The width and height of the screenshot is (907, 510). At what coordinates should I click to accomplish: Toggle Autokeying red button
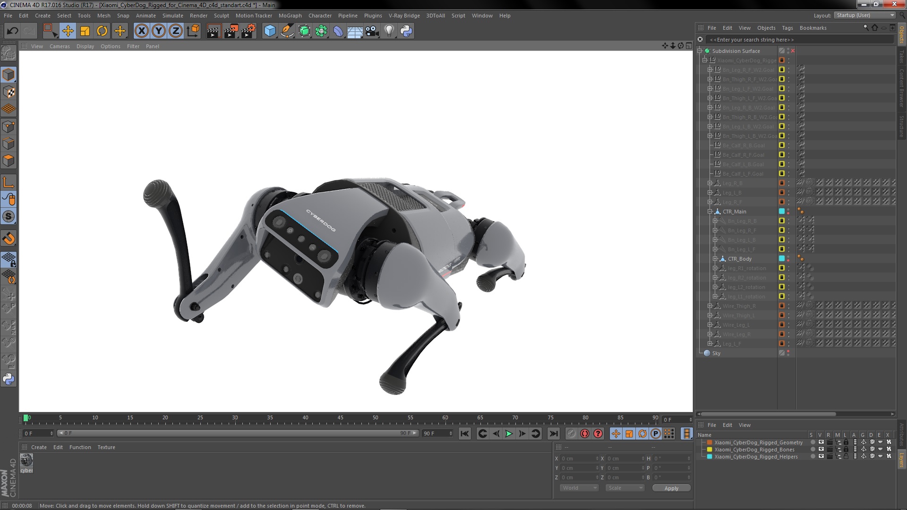(585, 433)
